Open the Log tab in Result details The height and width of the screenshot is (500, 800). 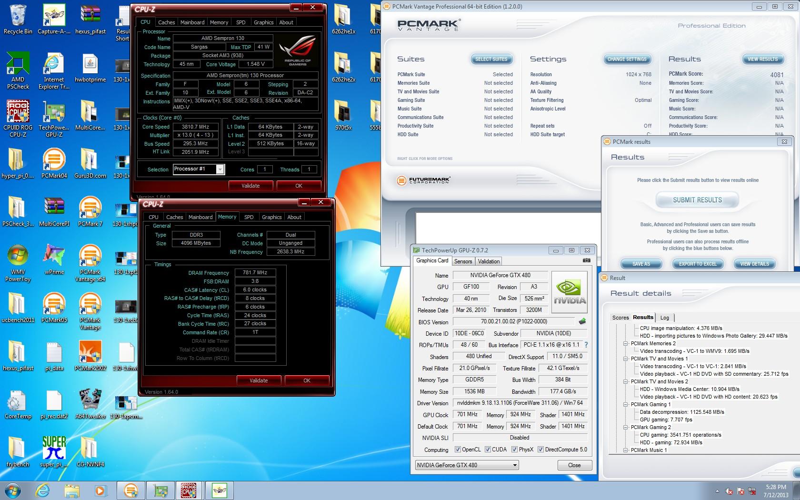(x=665, y=318)
